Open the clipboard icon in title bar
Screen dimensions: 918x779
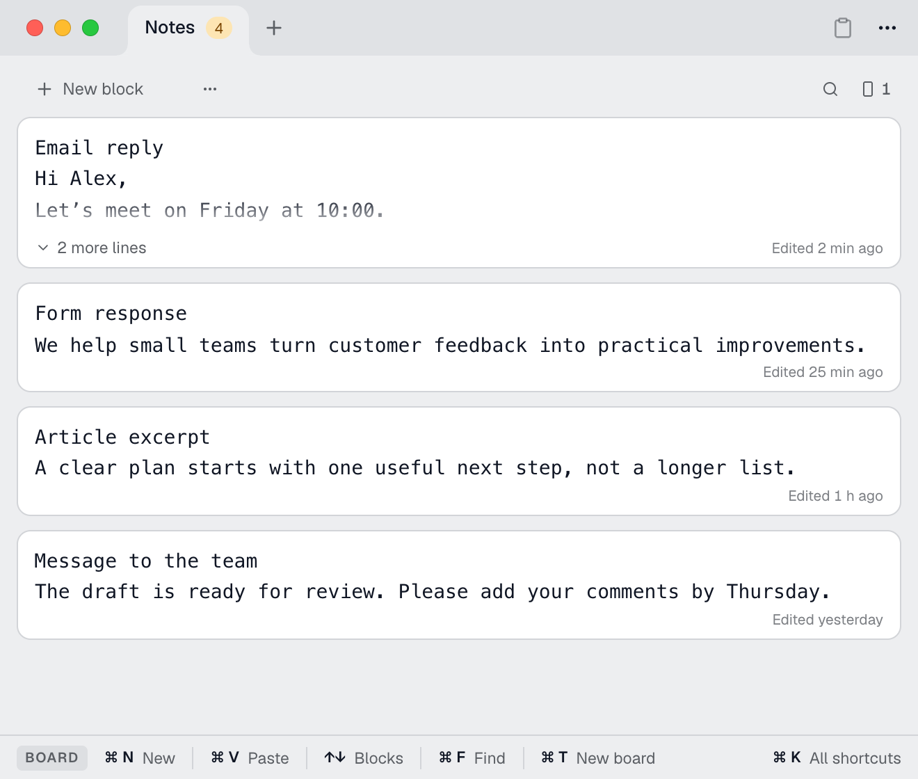(843, 28)
